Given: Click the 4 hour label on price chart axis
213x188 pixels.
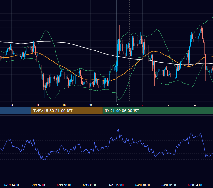Looking at the screenshot, I should tap(195, 105).
